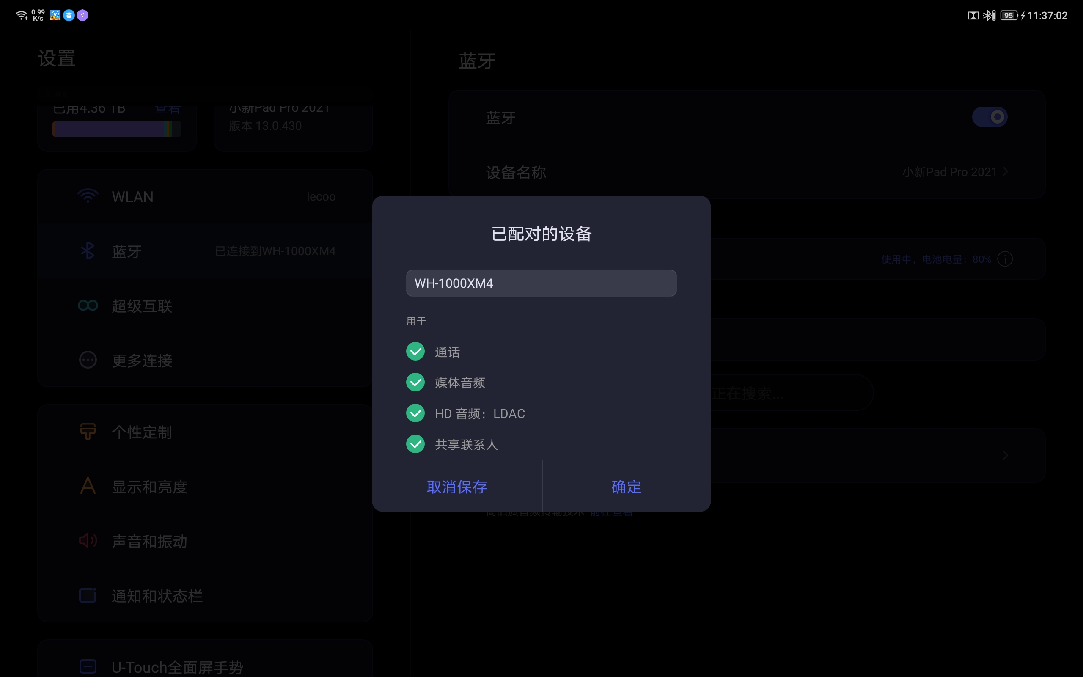The image size is (1083, 677).
Task: Tap the 使用中 电池电量 80% status text
Action: point(936,259)
